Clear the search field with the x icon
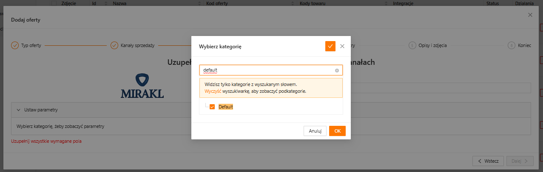The image size is (543, 172). tap(337, 70)
